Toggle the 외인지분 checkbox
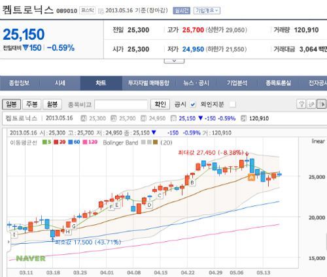This screenshot has width=327, height=277. [x=233, y=104]
